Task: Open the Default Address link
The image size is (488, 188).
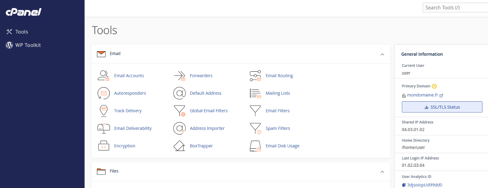Action: click(206, 93)
